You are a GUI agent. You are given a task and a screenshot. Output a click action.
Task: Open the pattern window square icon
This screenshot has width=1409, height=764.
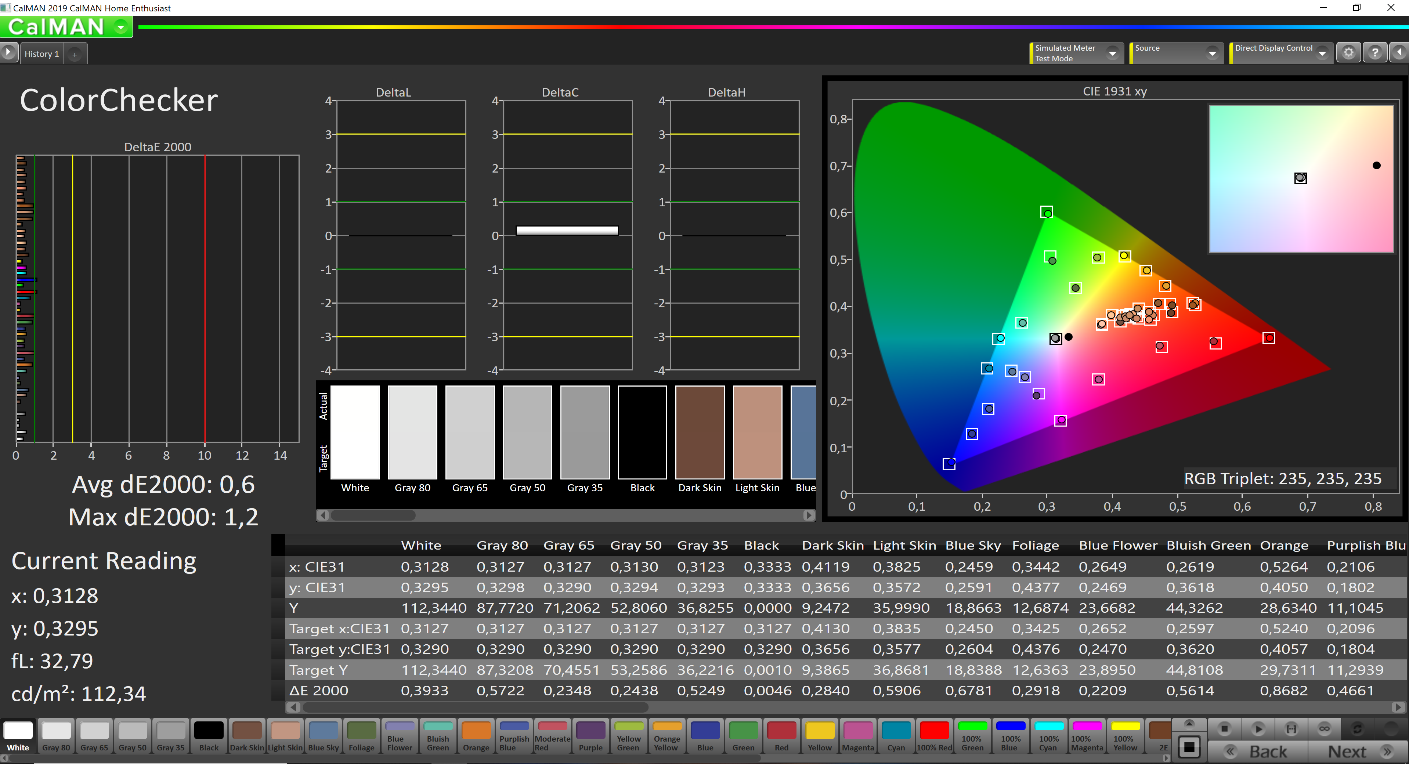click(1189, 746)
